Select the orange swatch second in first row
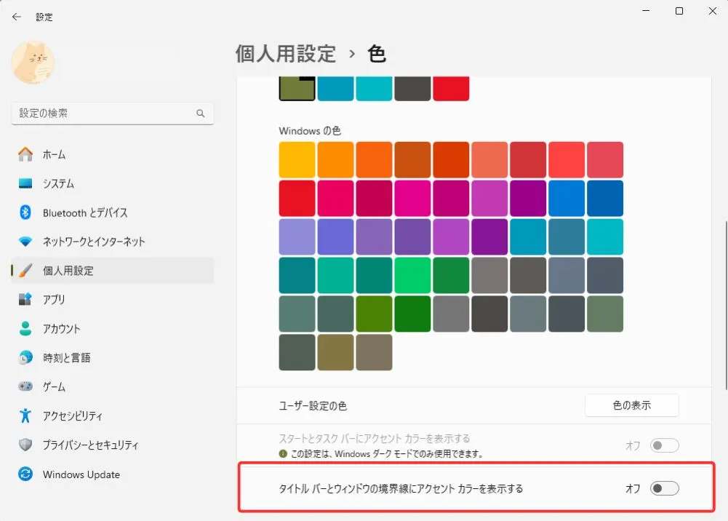Screen dimensions: 728x521 [335, 160]
